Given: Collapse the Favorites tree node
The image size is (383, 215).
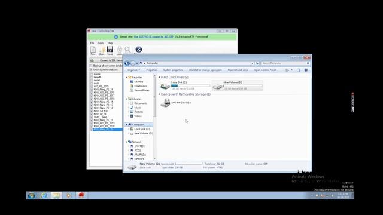Looking at the screenshot, I should pos(127,78).
